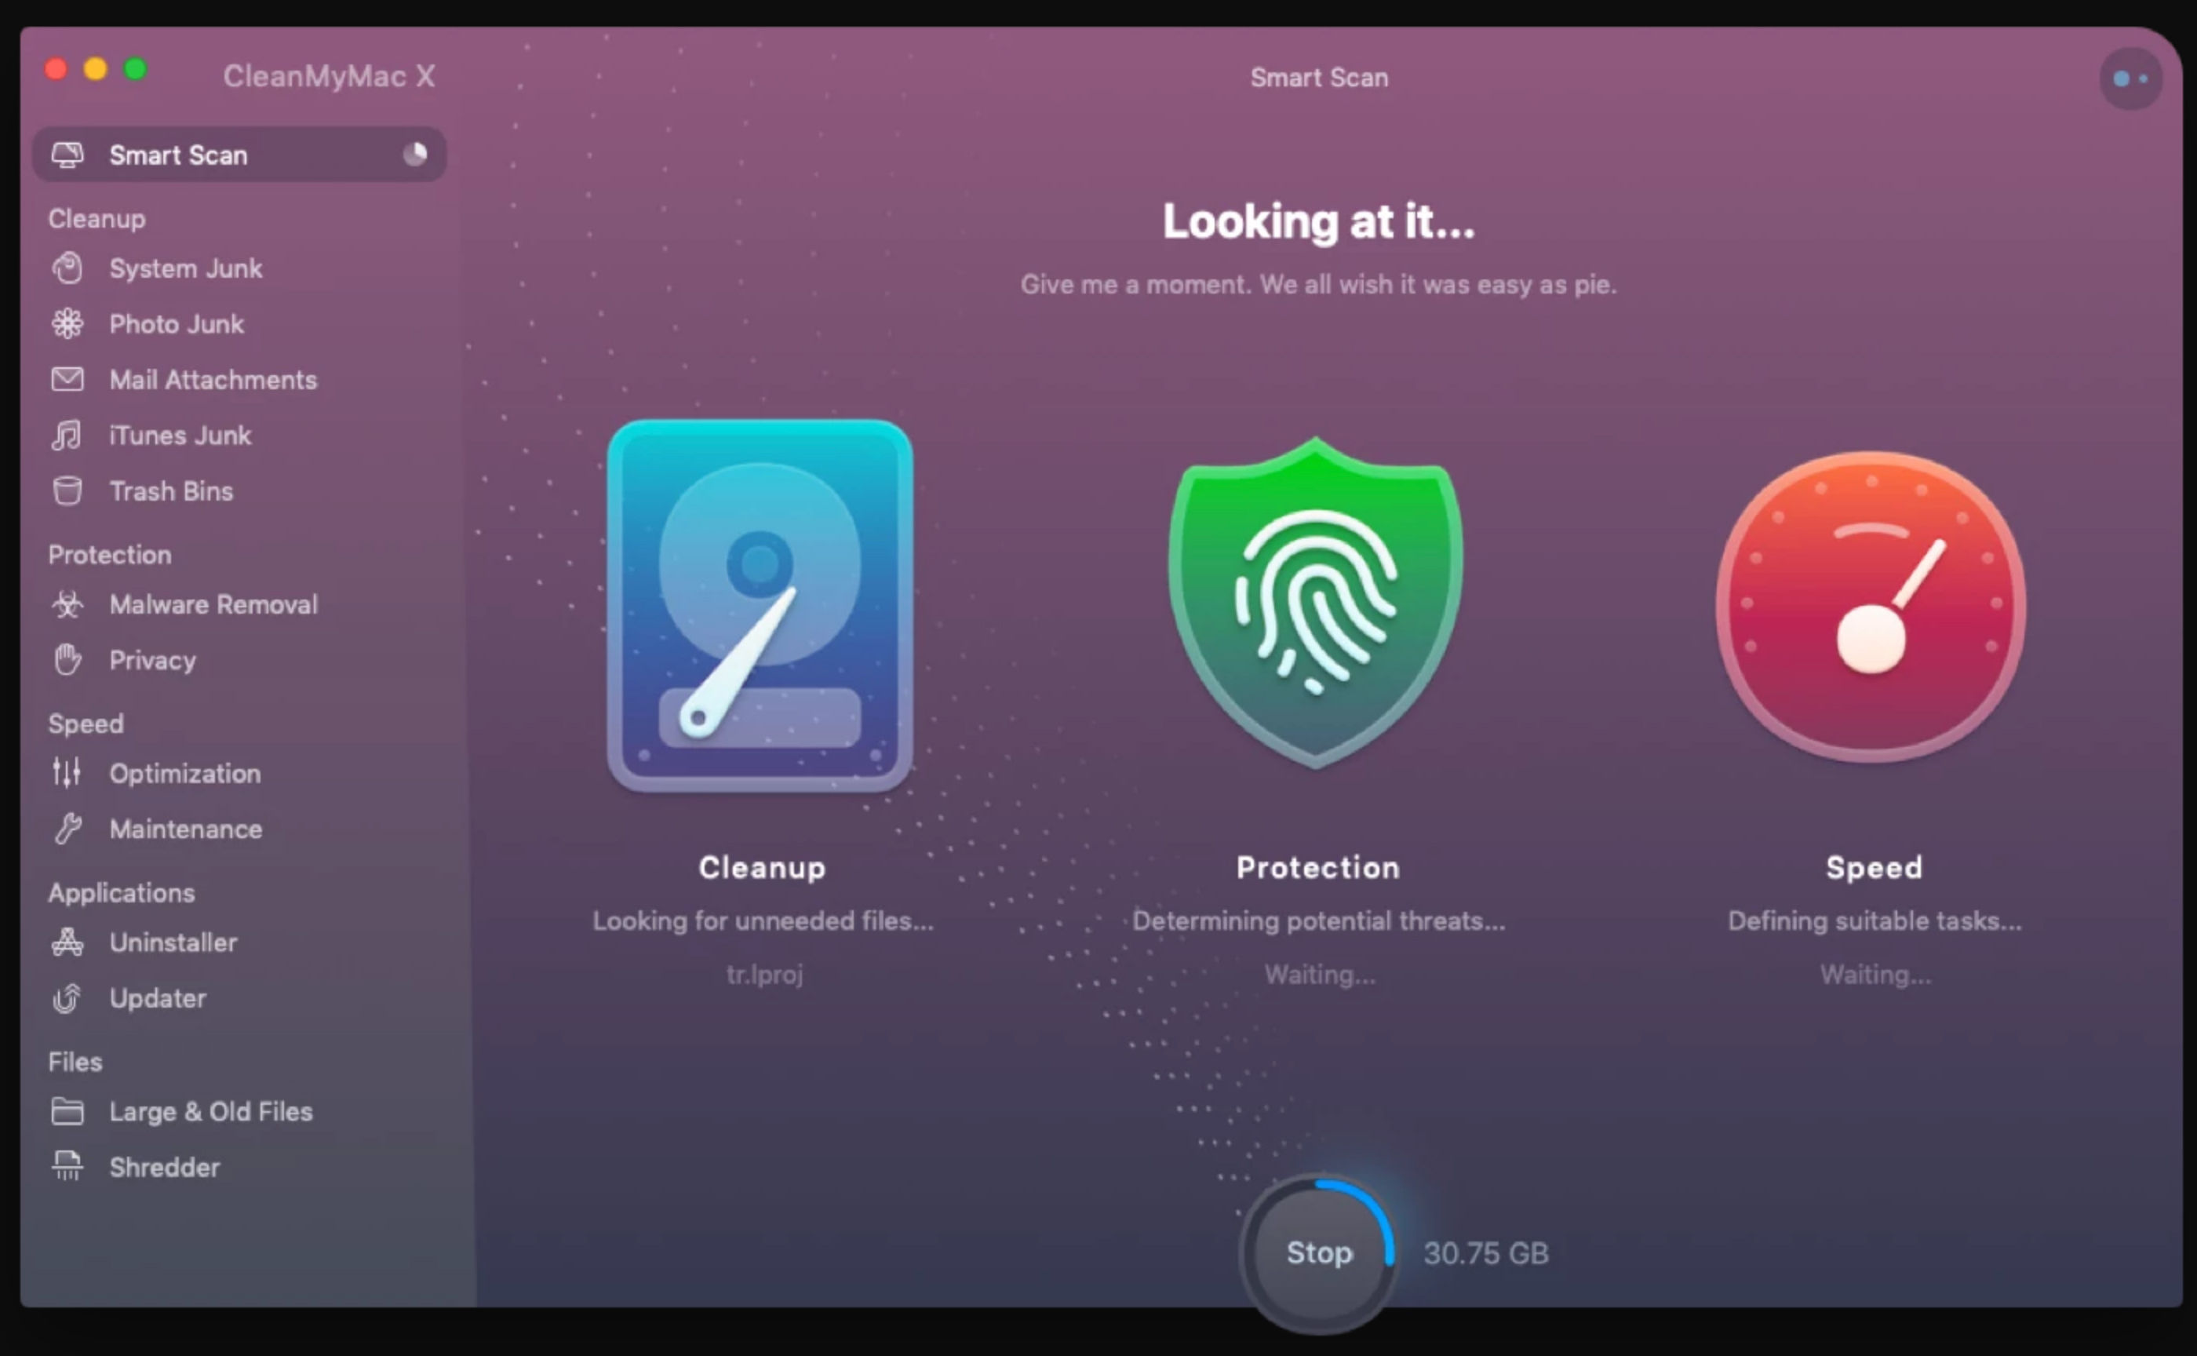Click the System Junk spiral icon
This screenshot has width=2197, height=1356.
coord(67,268)
